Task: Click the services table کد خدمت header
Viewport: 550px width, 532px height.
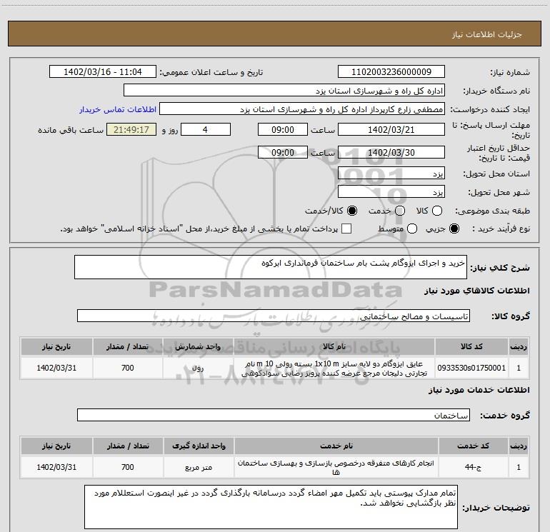Action: coord(473,446)
